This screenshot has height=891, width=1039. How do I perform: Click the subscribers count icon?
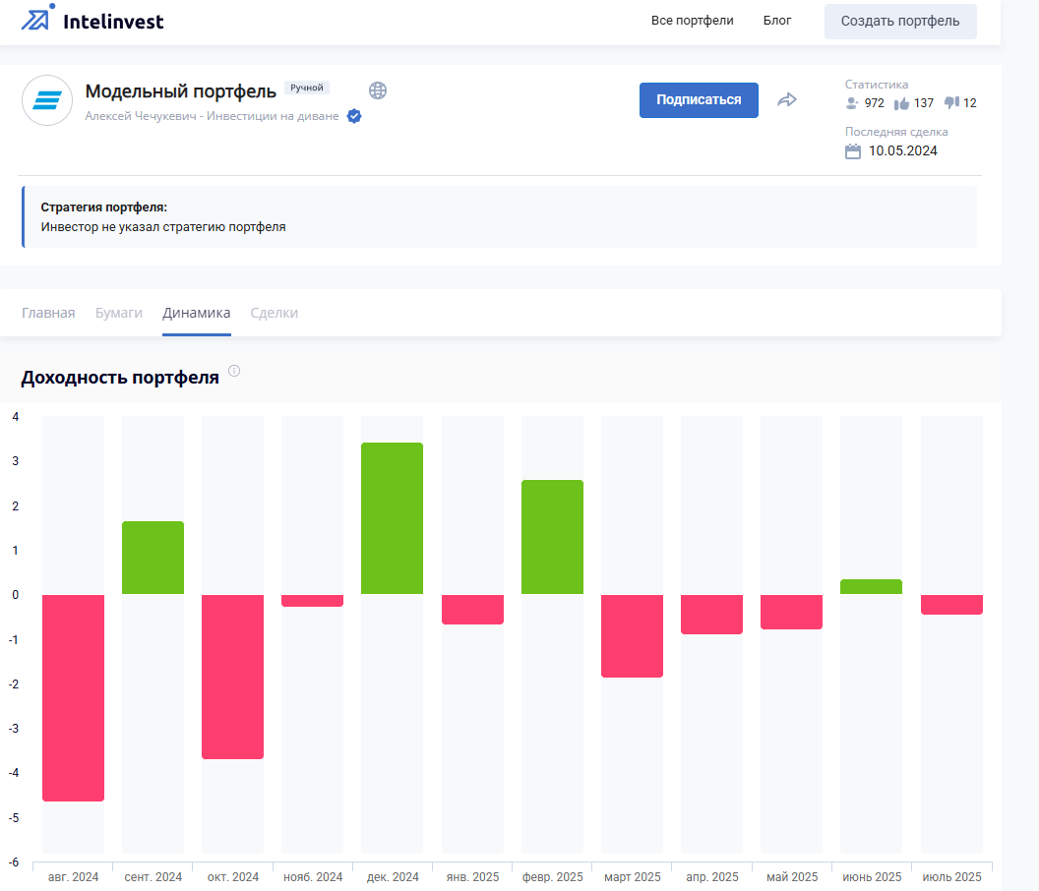click(x=852, y=102)
